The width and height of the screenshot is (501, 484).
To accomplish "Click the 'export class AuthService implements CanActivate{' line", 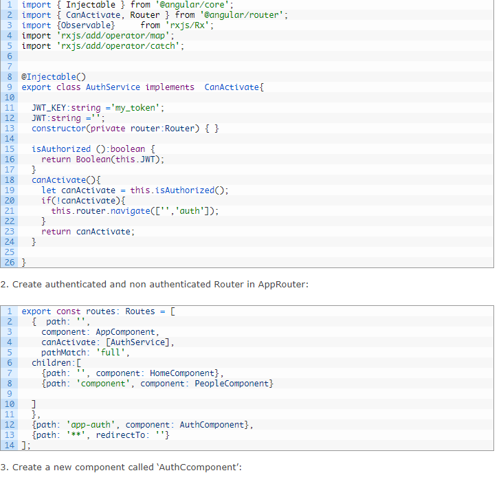I will click(143, 87).
